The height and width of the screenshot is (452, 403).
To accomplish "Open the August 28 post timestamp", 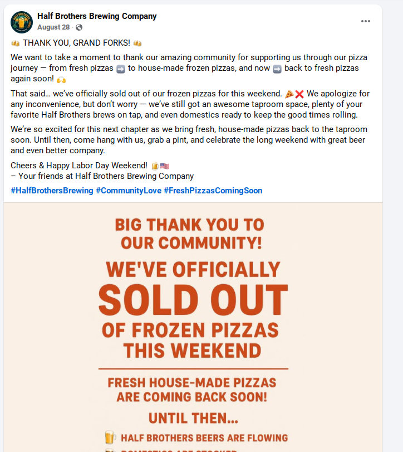I will (53, 27).
